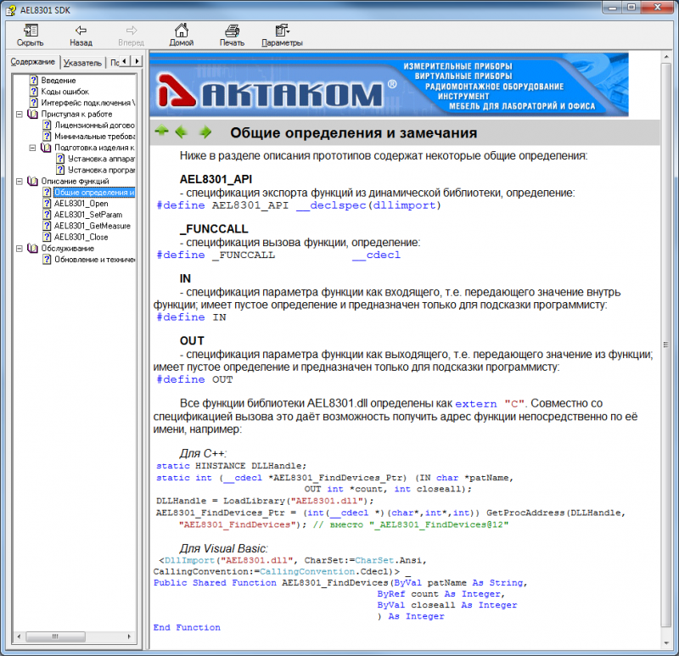The height and width of the screenshot is (656, 679).
Task: Click the content vertical scrollbar thumb
Action: click(666, 345)
